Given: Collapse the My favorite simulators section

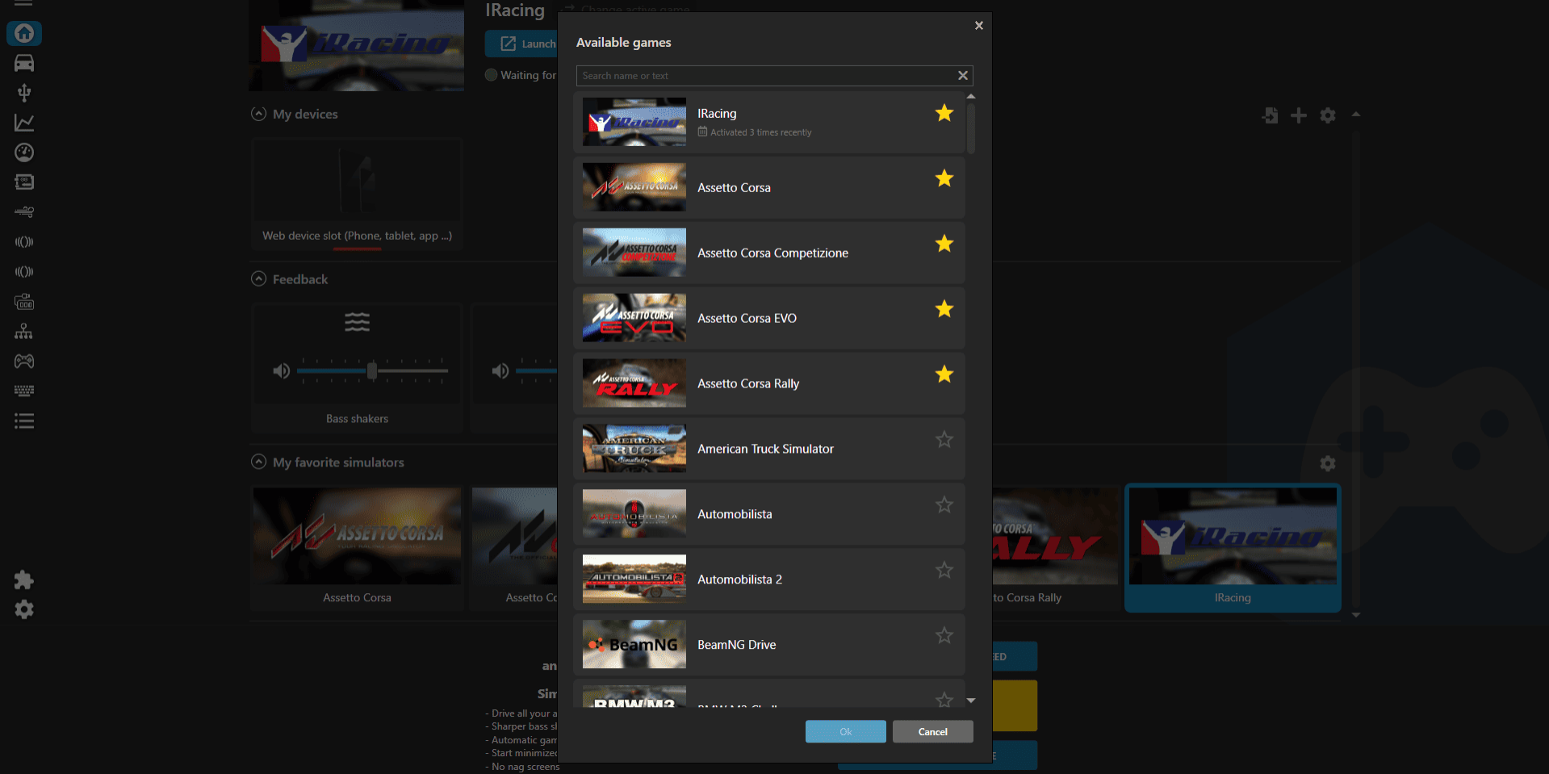Looking at the screenshot, I should click(258, 462).
